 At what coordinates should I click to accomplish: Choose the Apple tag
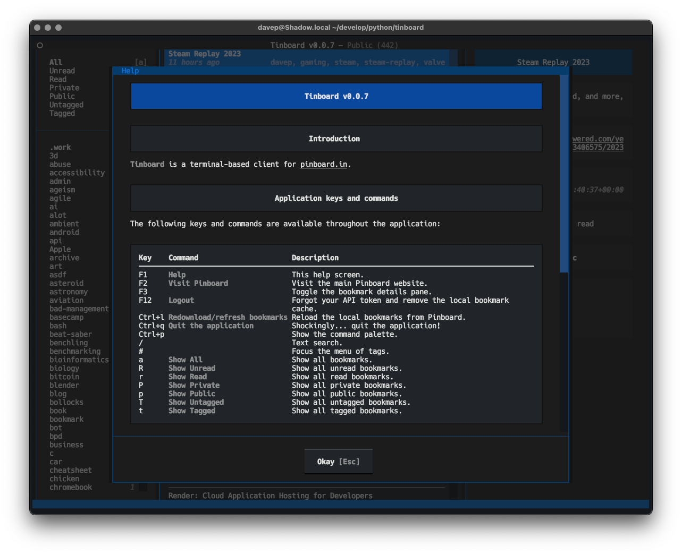tap(60, 249)
